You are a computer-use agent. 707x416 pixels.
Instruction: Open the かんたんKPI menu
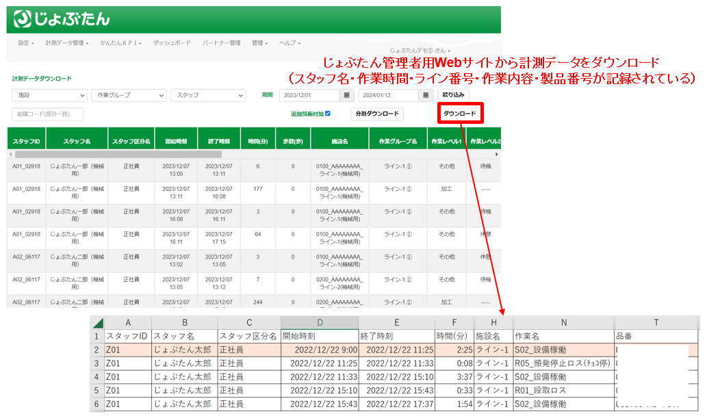(120, 43)
